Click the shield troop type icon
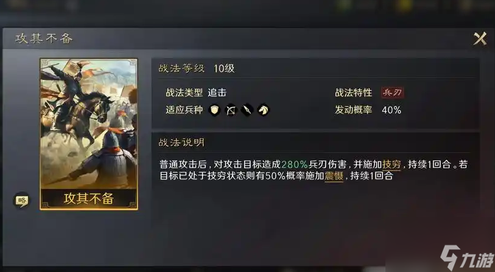 215,110
